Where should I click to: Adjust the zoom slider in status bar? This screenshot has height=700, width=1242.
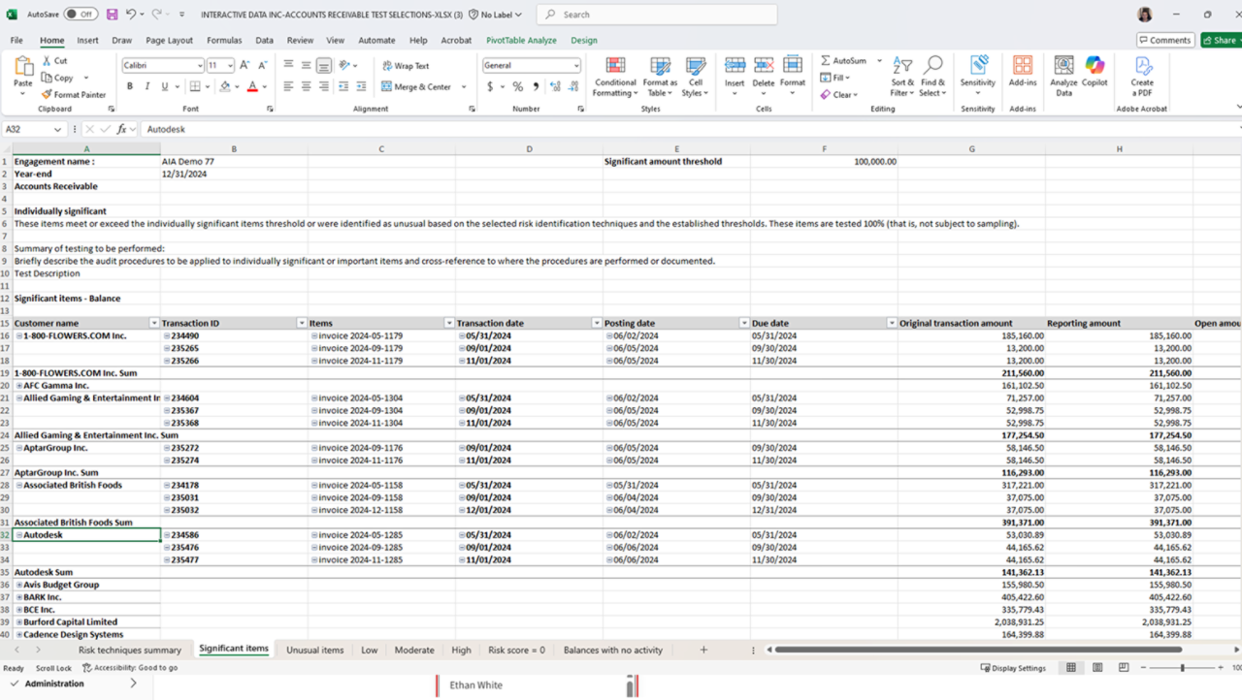1182,668
